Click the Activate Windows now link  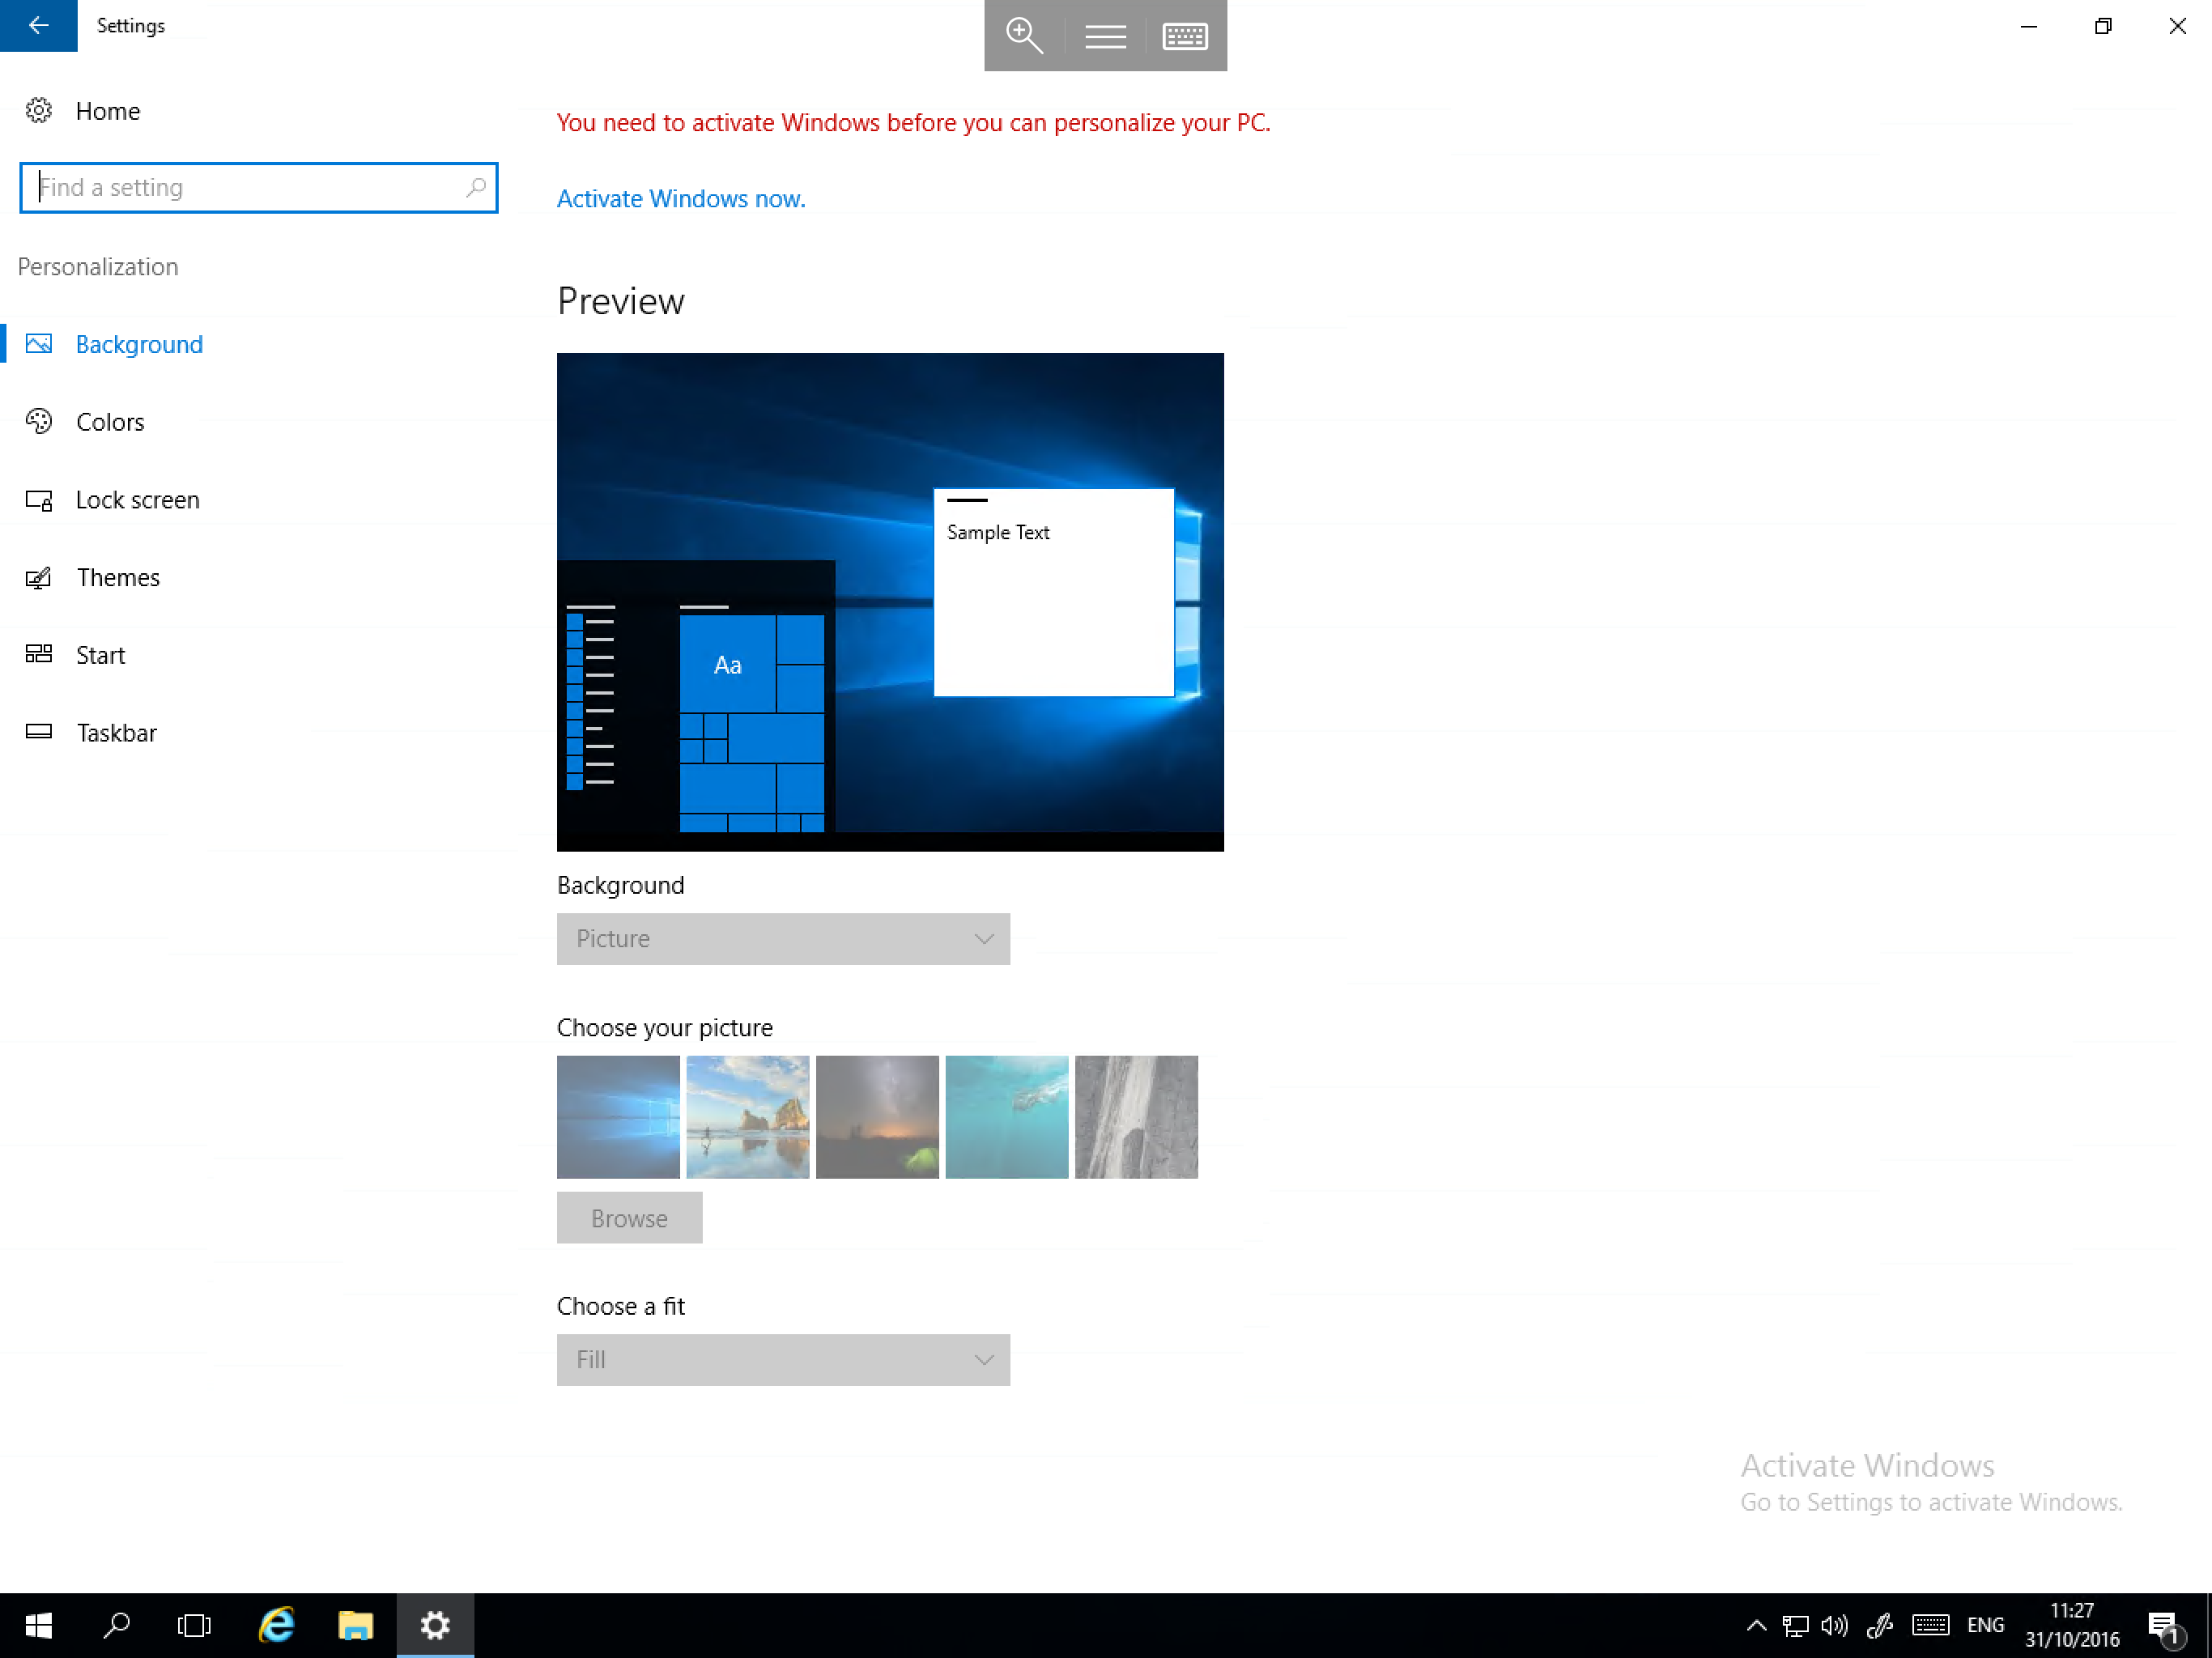681,198
